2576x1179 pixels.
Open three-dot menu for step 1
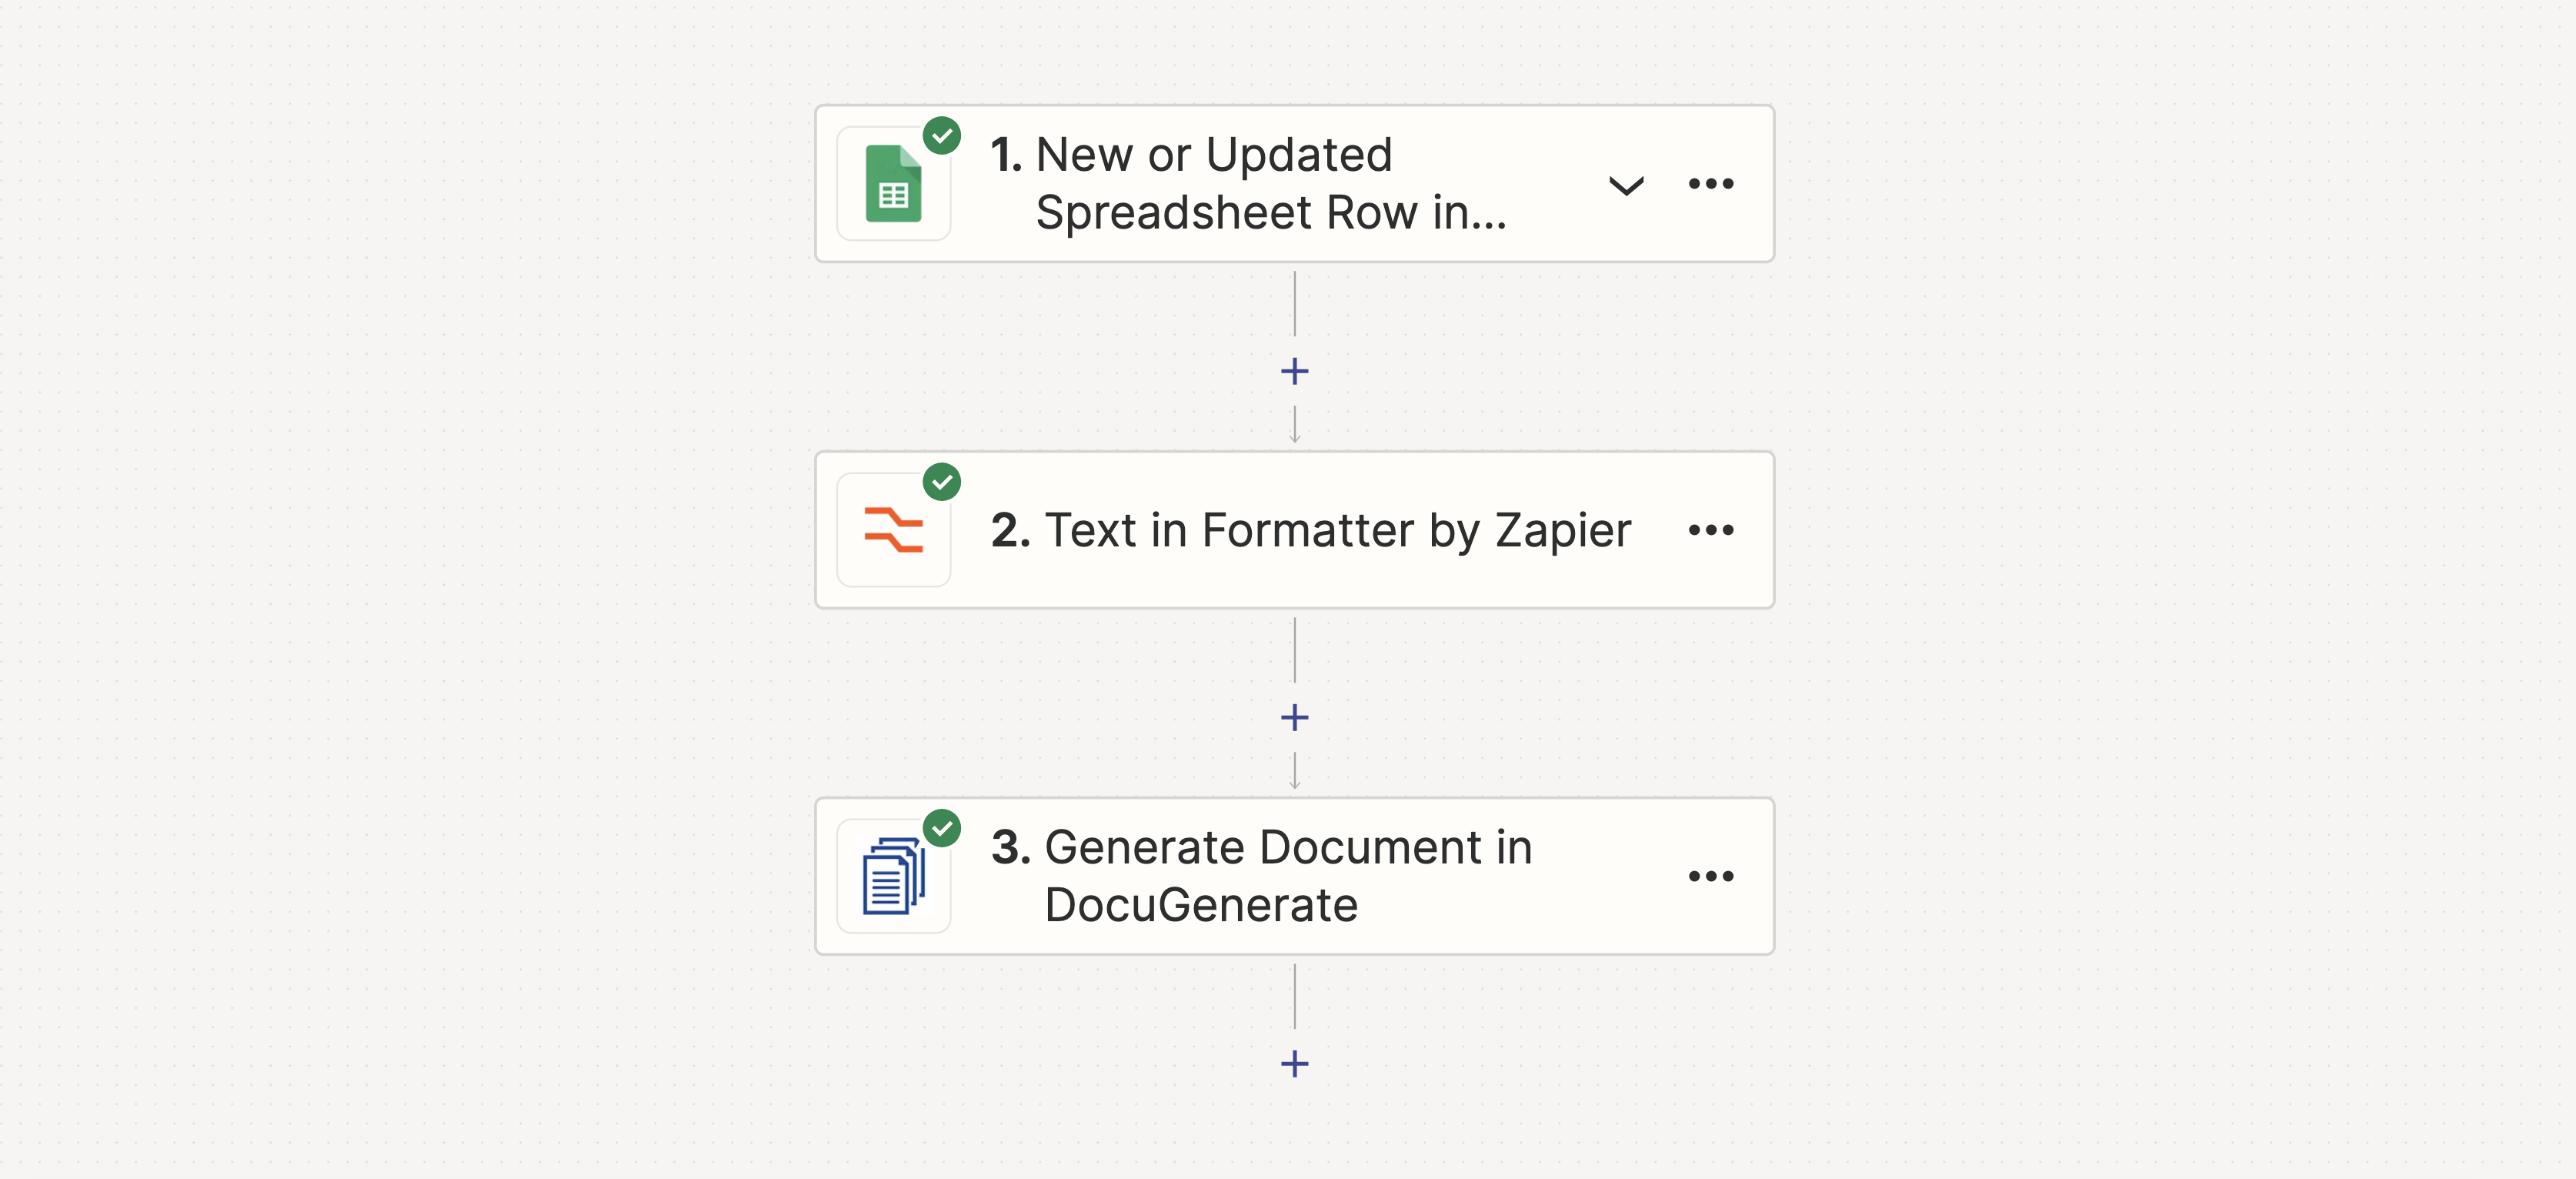(x=1711, y=184)
